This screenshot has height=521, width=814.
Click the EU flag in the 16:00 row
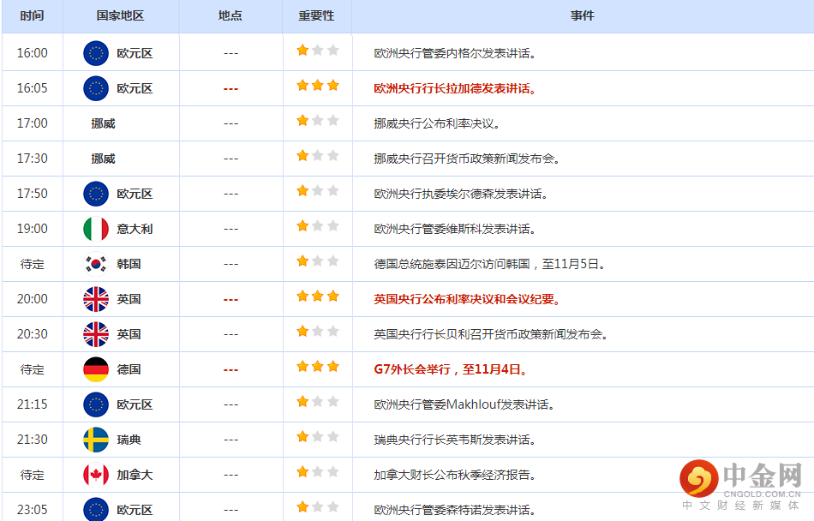coord(96,53)
